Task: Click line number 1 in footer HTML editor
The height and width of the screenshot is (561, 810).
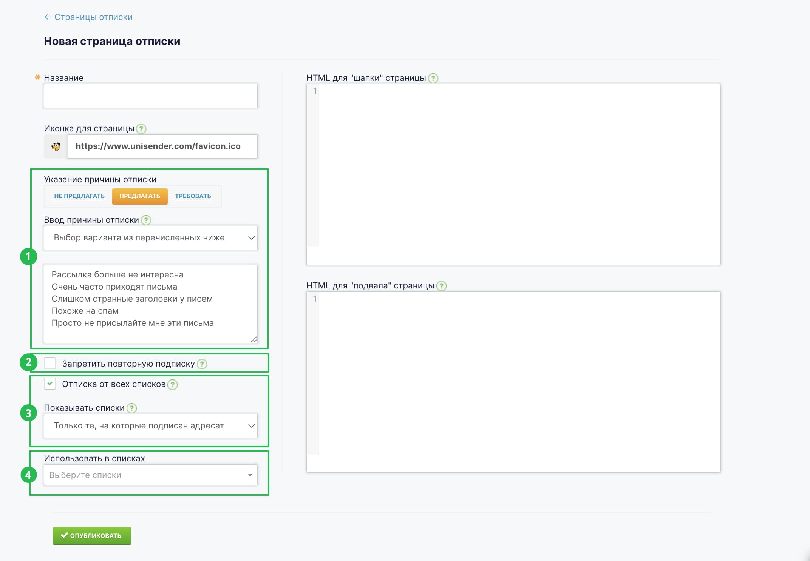Action: pyautogui.click(x=315, y=299)
